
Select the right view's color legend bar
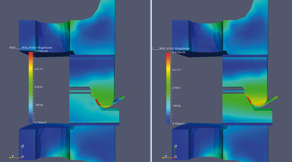(x=168, y=88)
